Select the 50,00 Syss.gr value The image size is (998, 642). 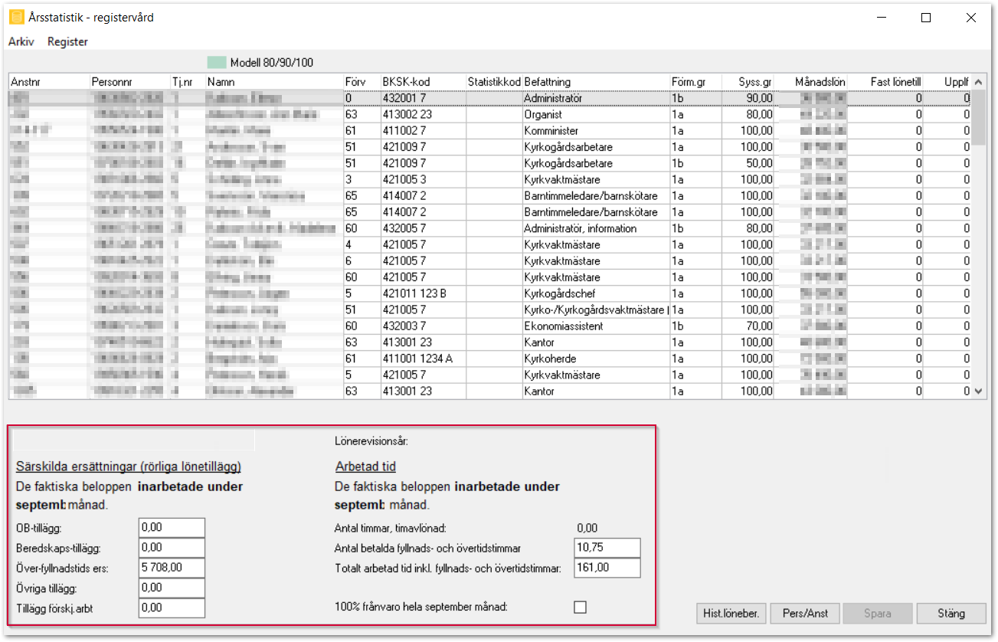coord(748,164)
